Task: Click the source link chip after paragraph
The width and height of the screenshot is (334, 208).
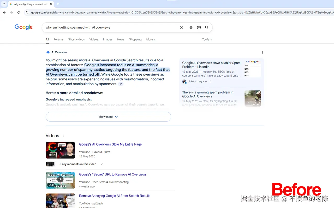Action: (x=121, y=84)
